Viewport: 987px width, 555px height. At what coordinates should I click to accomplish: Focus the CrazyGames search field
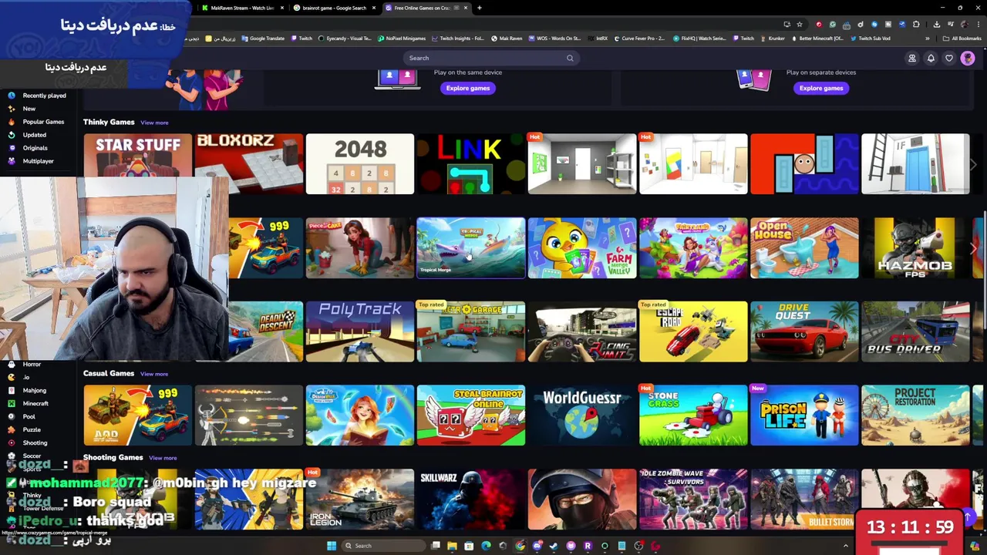pos(491,58)
